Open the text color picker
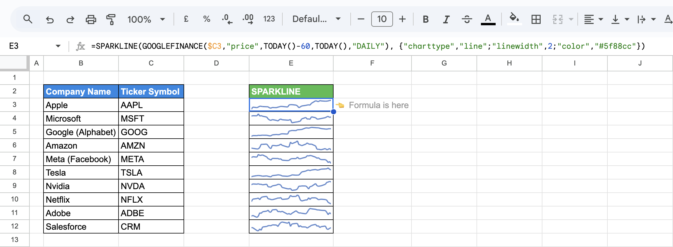The height and width of the screenshot is (247, 673). click(488, 19)
